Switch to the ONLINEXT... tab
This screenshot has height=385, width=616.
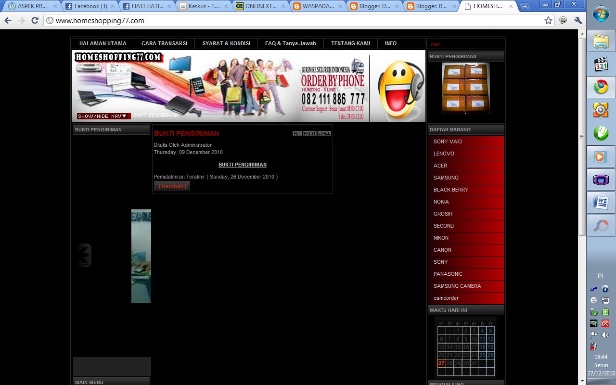click(x=260, y=6)
